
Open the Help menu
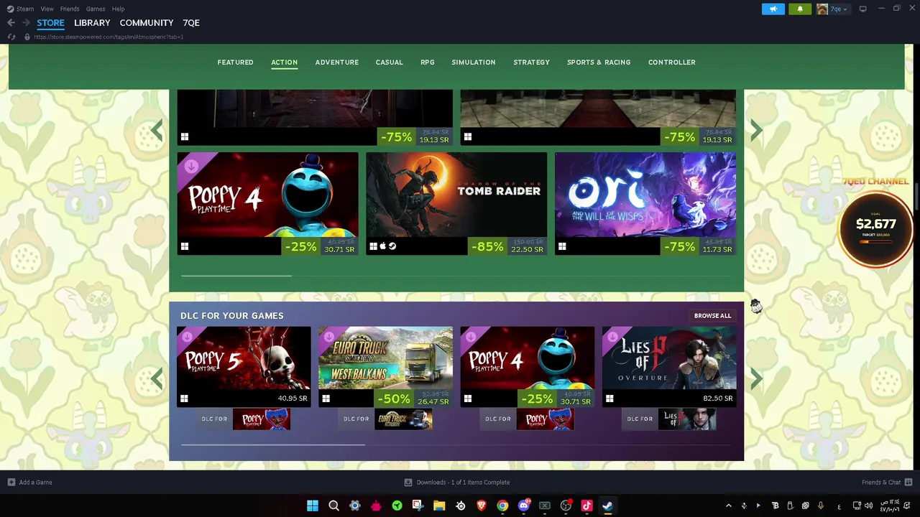click(118, 9)
